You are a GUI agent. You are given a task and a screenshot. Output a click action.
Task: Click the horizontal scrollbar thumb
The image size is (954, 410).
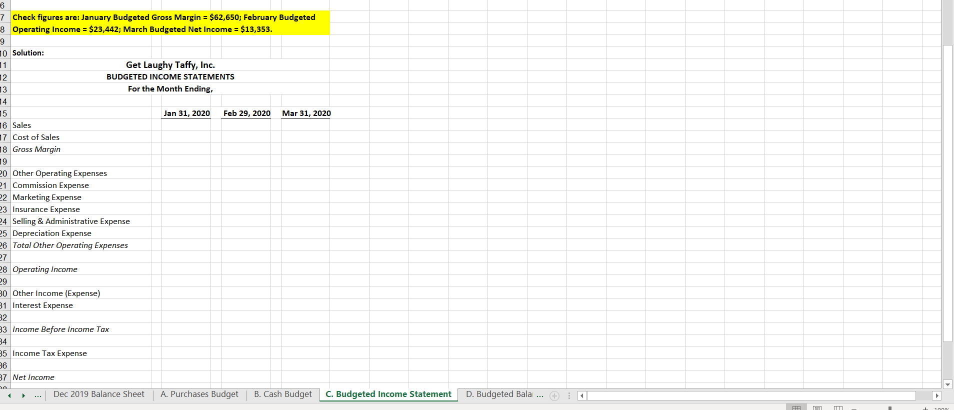coord(751,395)
